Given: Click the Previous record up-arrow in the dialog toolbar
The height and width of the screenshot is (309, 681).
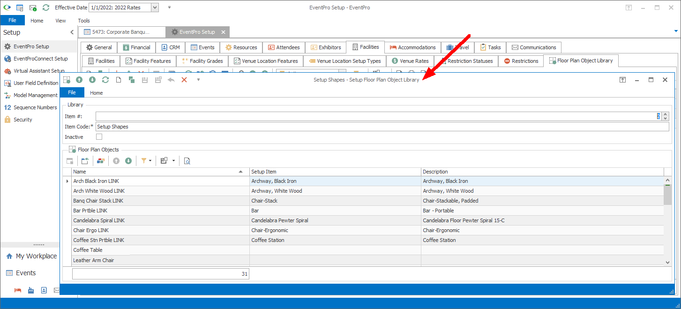Looking at the screenshot, I should [x=79, y=80].
